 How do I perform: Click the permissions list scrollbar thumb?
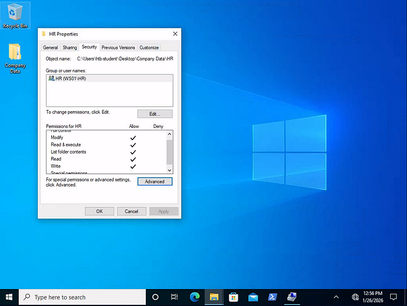tap(169, 152)
